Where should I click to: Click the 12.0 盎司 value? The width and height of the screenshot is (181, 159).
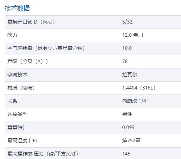133,35
